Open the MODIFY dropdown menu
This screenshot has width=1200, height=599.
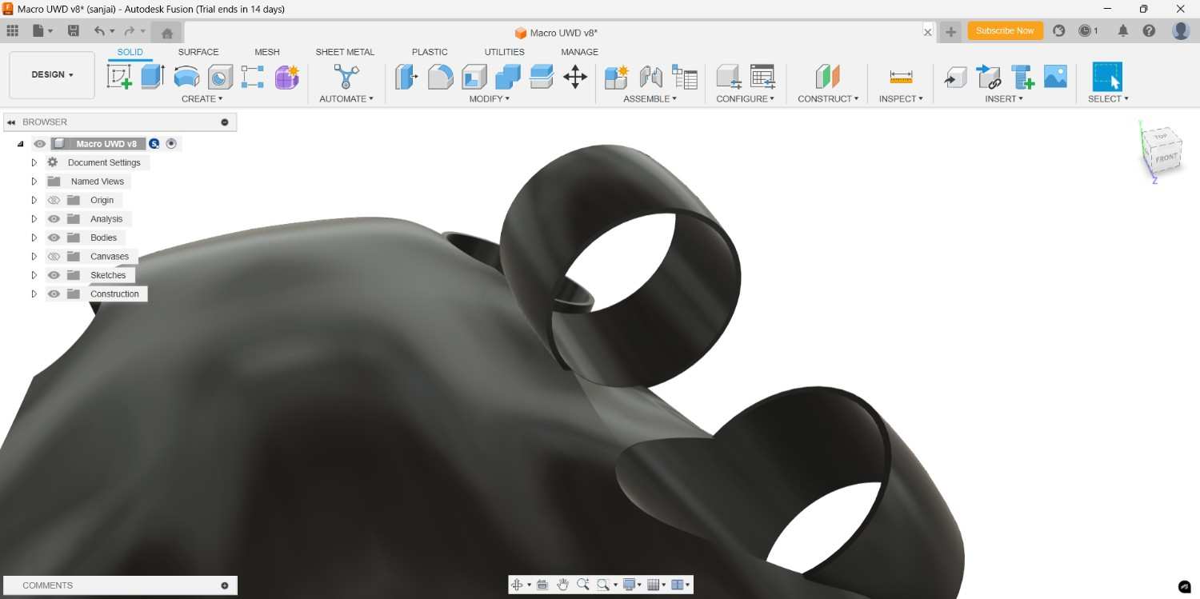pos(490,99)
